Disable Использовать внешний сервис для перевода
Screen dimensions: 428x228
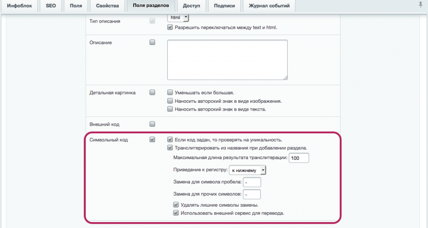pyautogui.click(x=176, y=213)
